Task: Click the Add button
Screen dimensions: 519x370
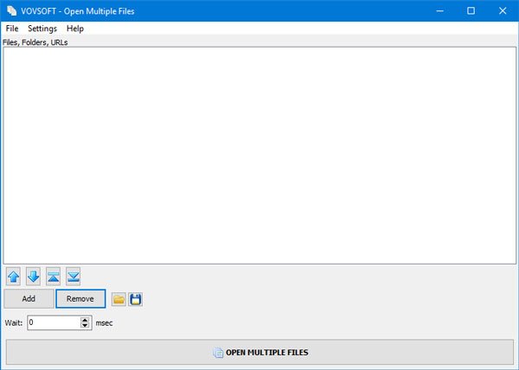Action: coord(29,299)
